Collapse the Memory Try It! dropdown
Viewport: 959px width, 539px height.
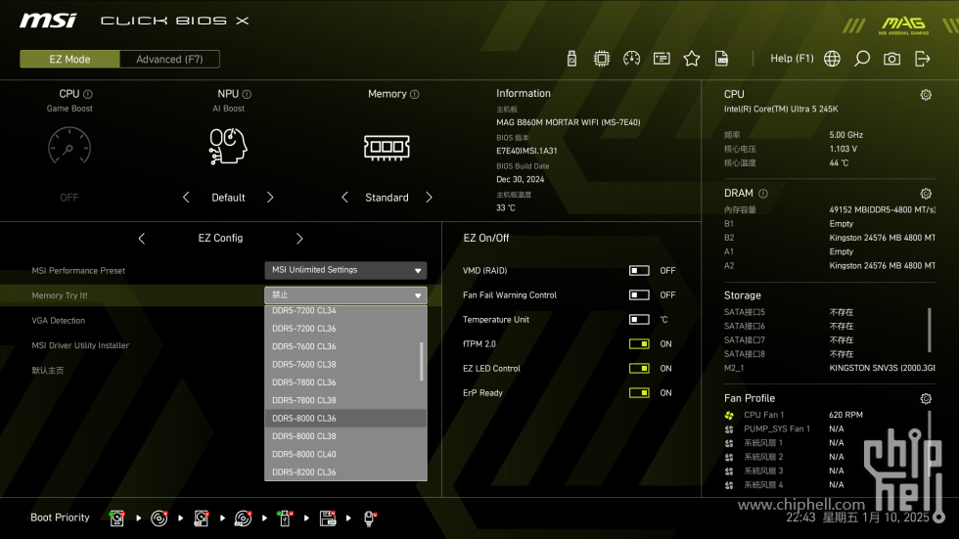(345, 295)
